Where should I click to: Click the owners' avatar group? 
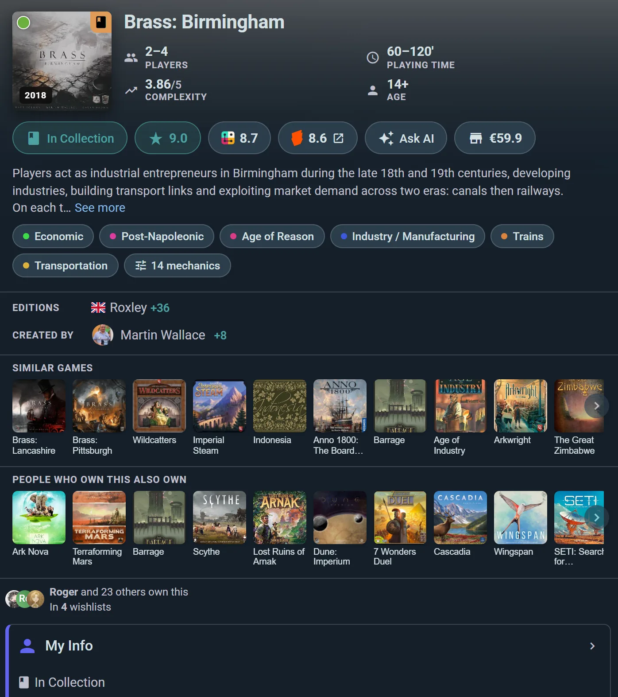(25, 599)
